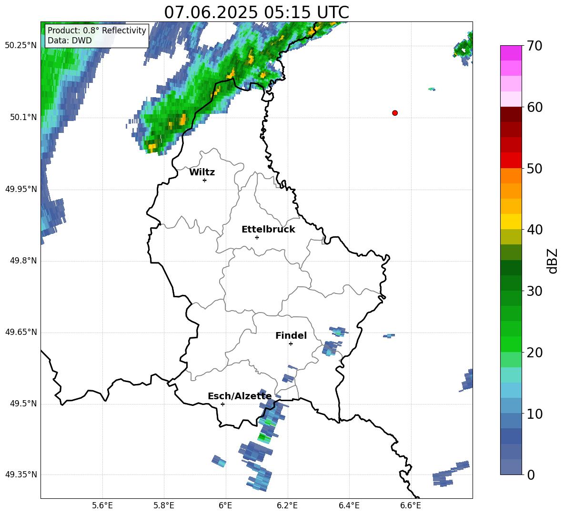Click the 50 tick label on colorbar
564x515 pixels.
click(534, 168)
